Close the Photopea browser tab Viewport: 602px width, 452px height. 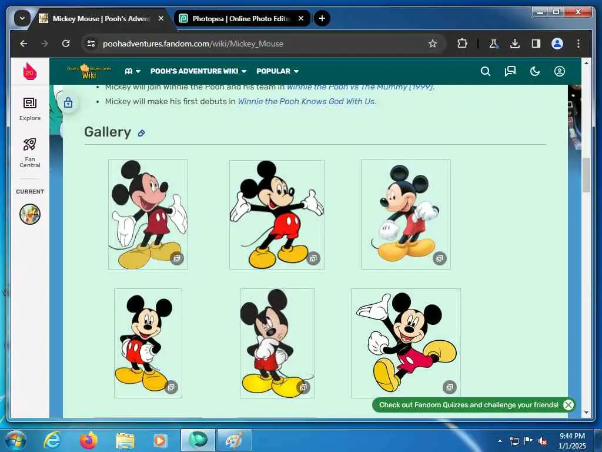[301, 18]
